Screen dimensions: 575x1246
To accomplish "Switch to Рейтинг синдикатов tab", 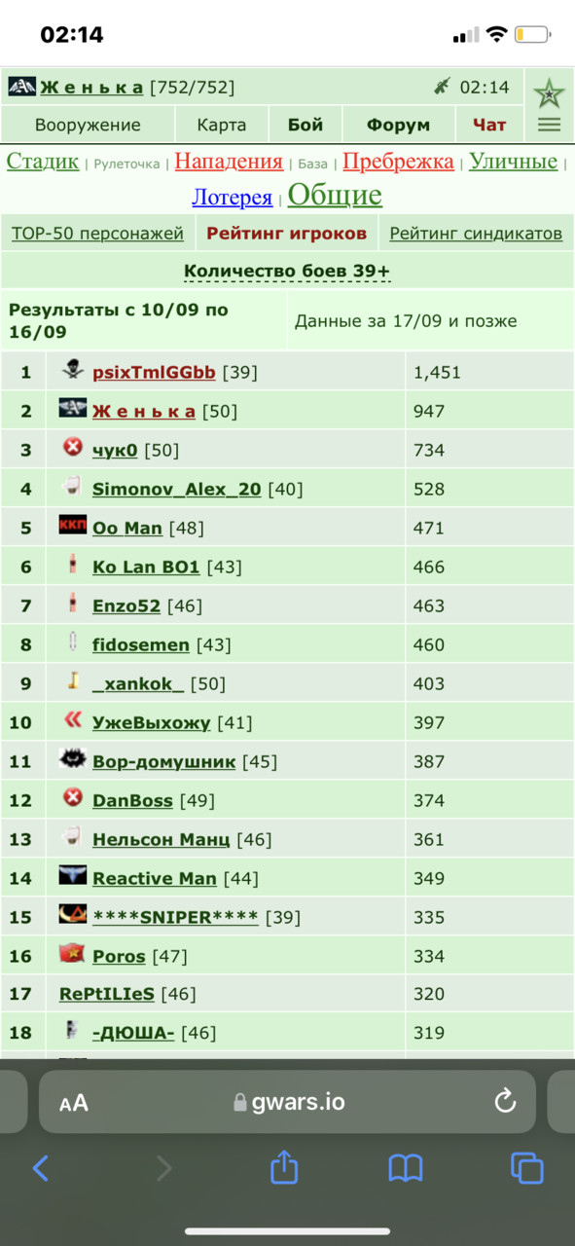I will (x=476, y=234).
